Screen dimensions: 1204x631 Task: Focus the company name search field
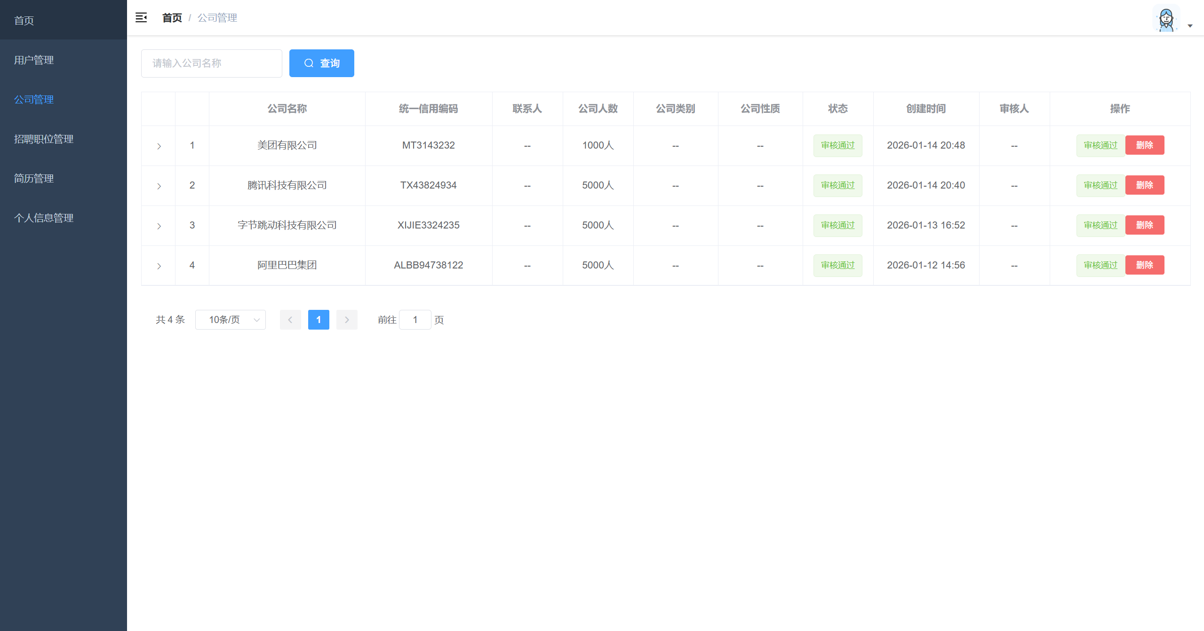212,63
